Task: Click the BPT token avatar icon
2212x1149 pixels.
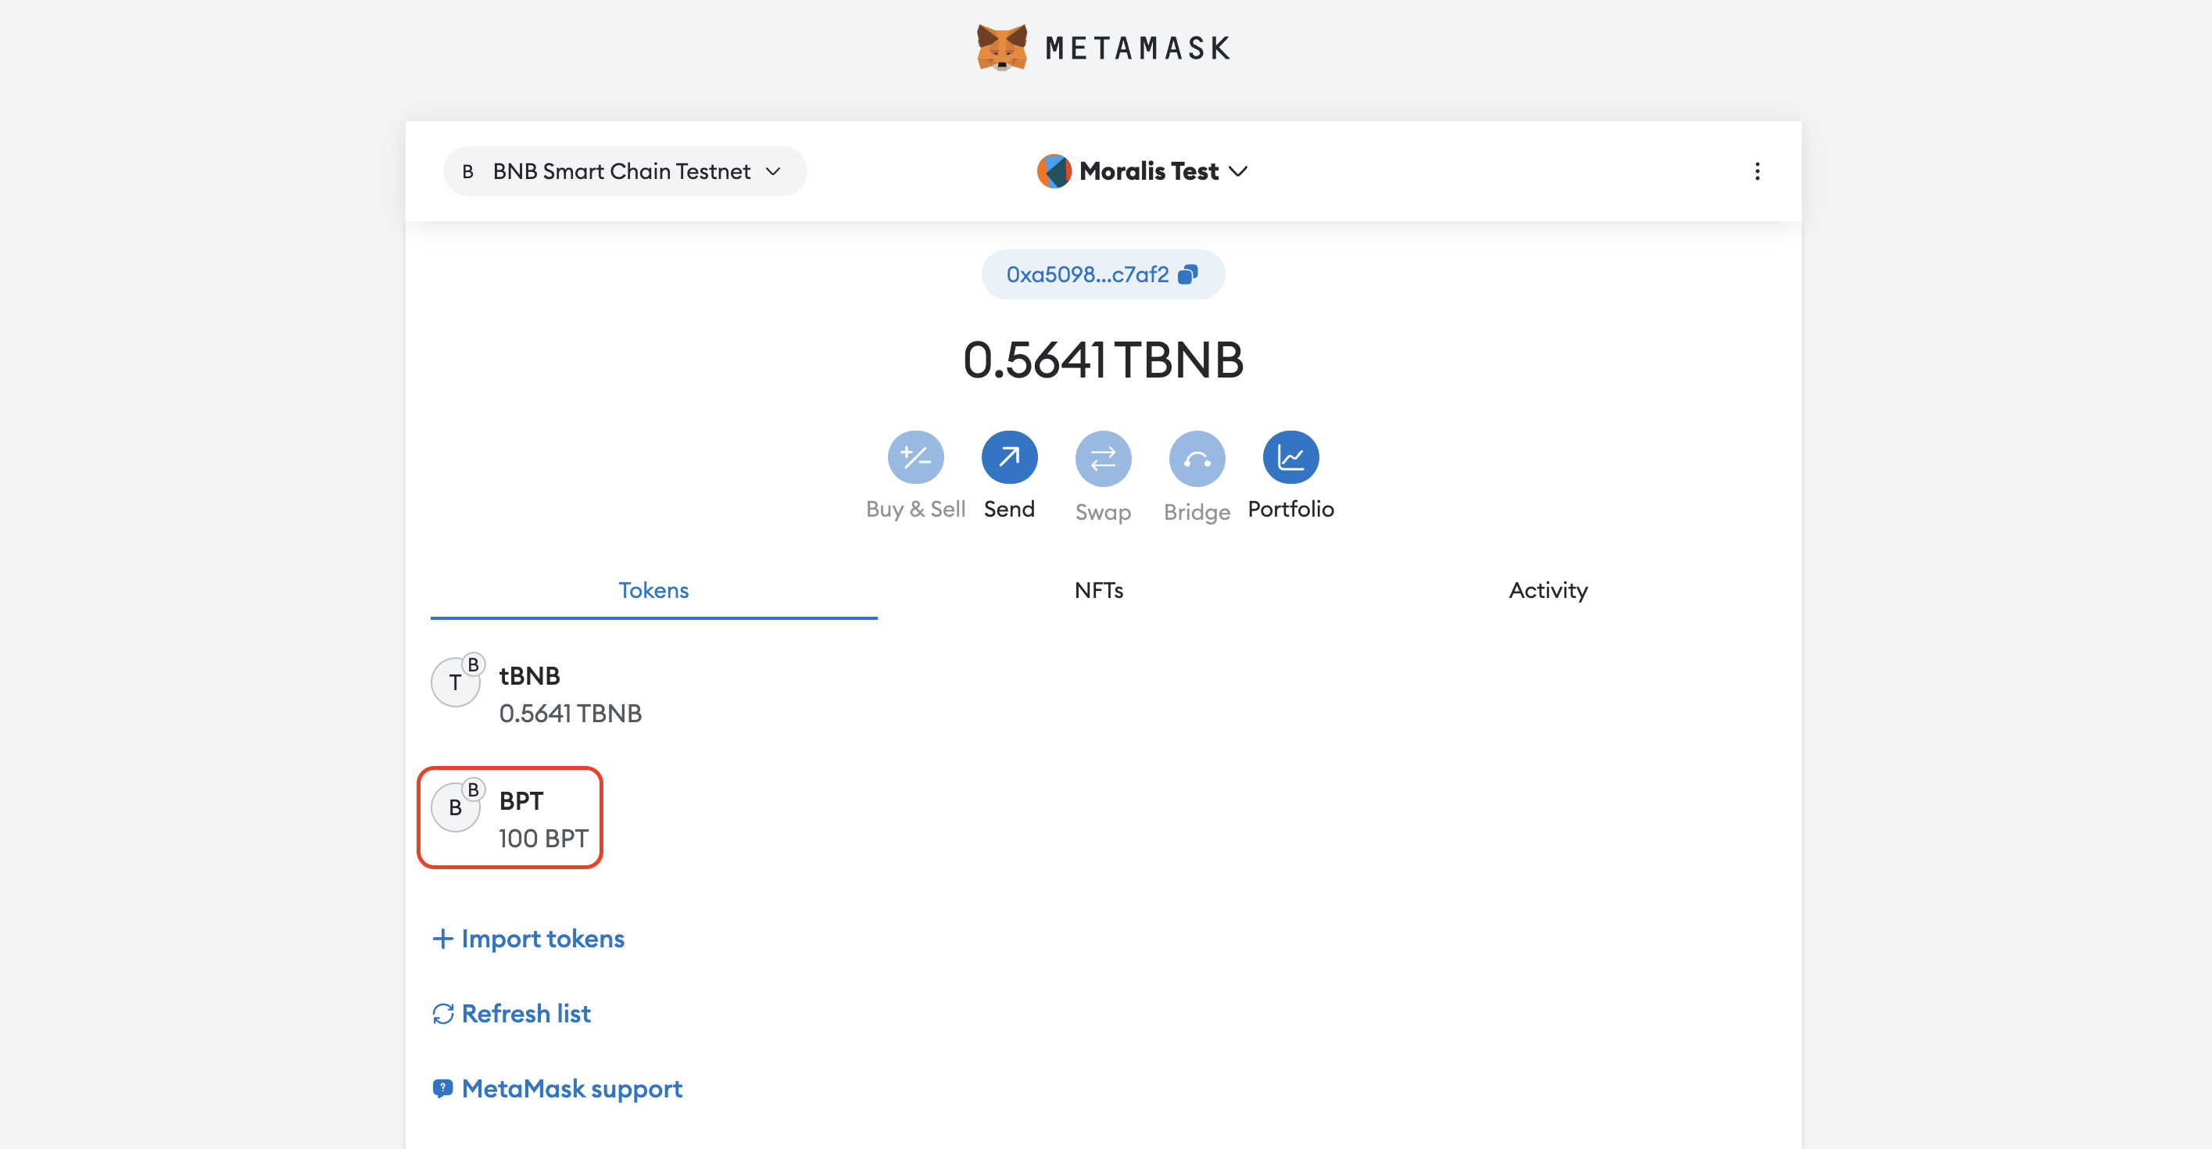Action: tap(455, 807)
